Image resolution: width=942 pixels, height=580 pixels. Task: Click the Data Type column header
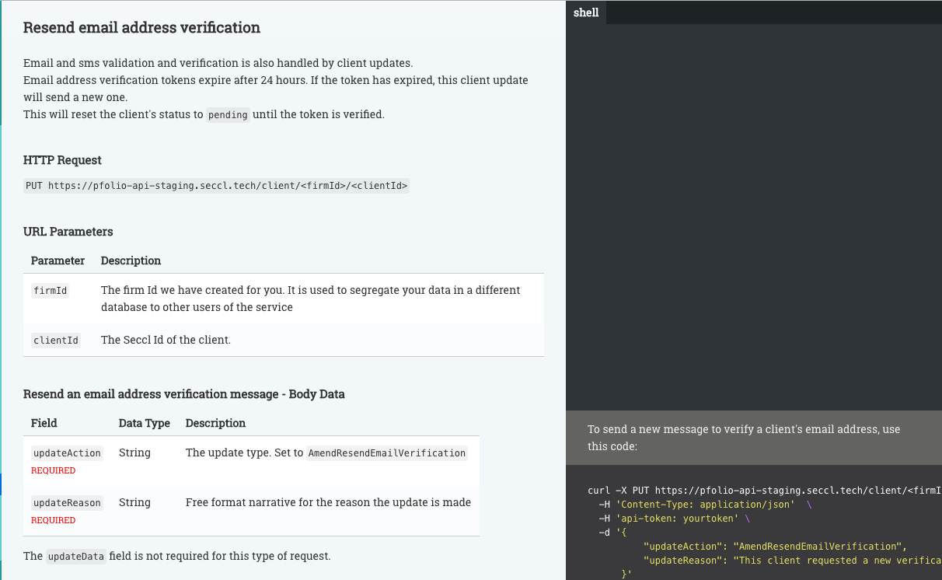(x=145, y=423)
